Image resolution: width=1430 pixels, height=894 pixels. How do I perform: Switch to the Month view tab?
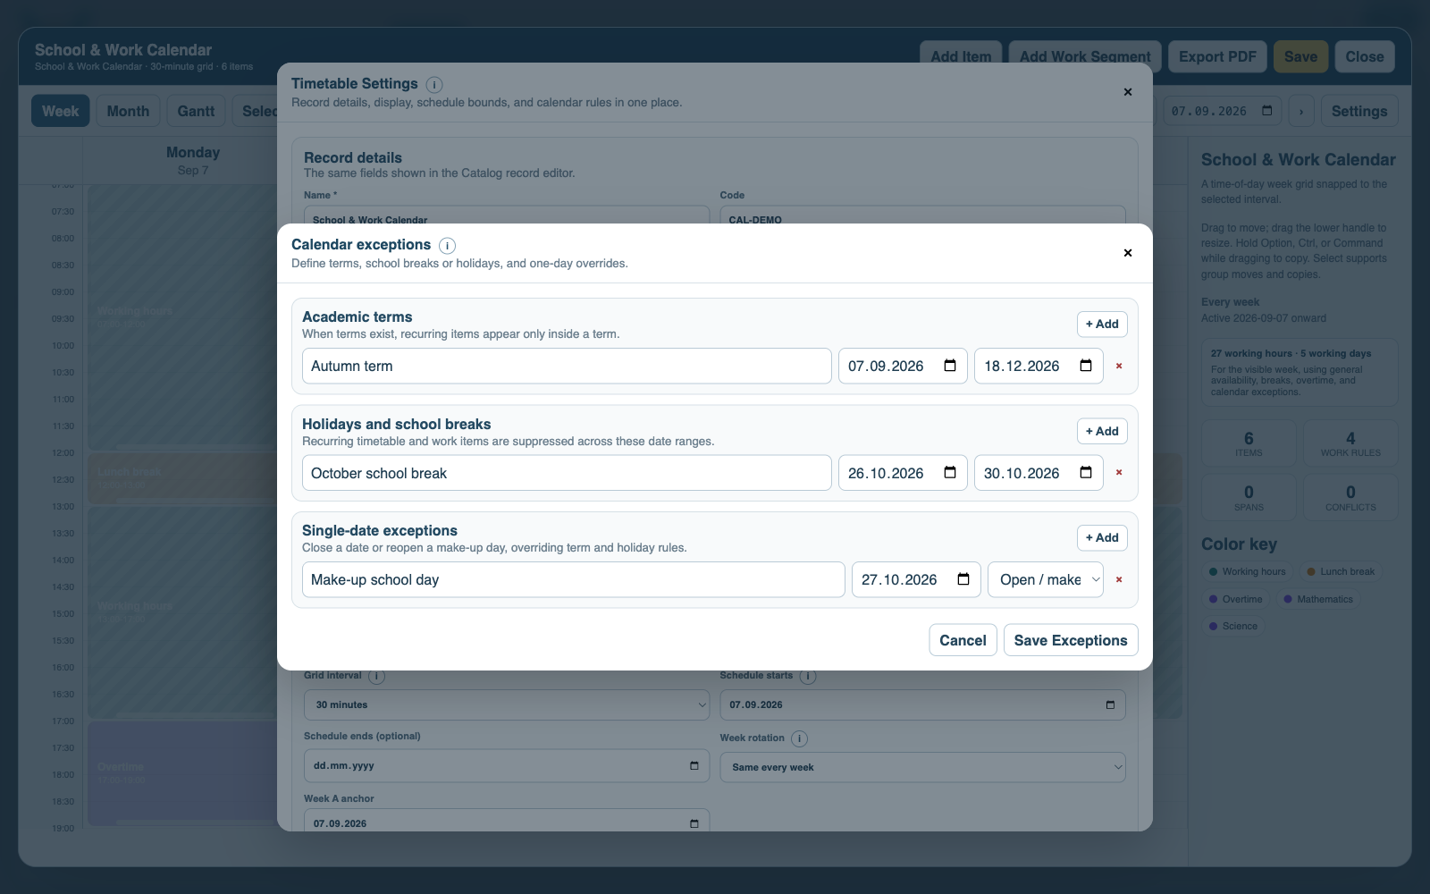[128, 111]
